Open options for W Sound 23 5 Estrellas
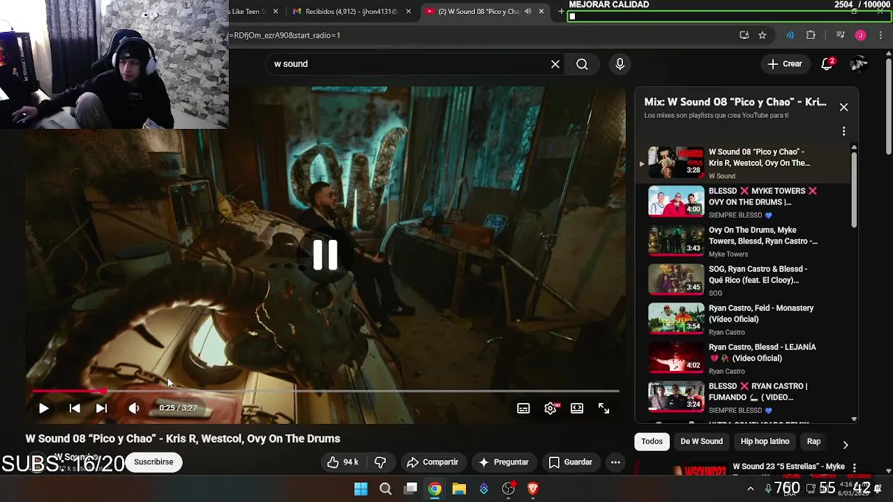 (x=854, y=468)
